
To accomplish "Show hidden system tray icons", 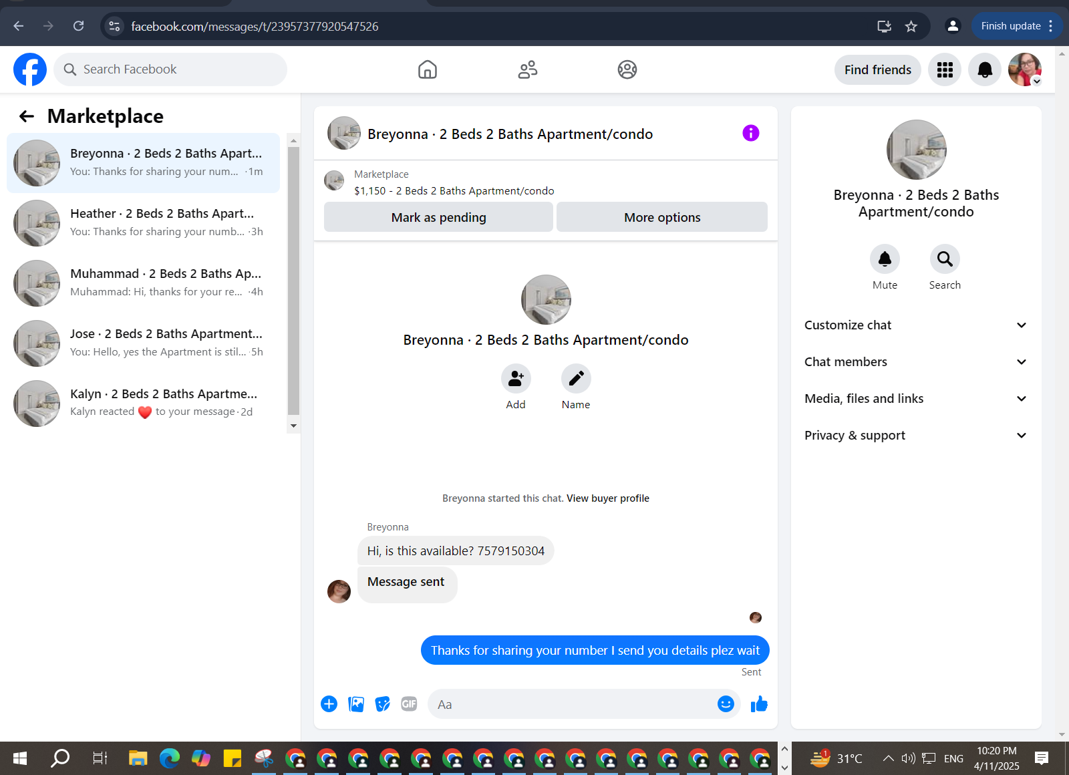I will click(x=888, y=758).
